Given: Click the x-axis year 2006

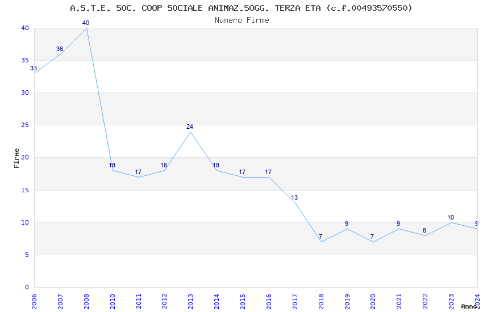Looking at the screenshot, I should tap(34, 301).
